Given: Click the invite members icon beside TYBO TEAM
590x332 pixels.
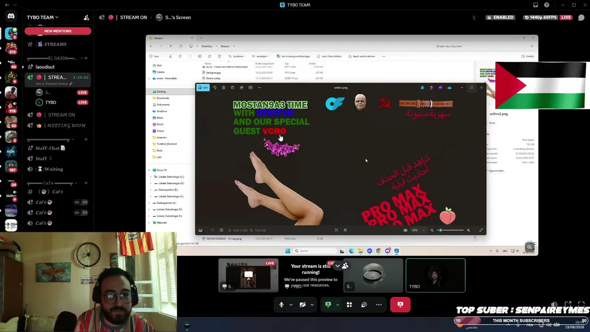Looking at the screenshot, I should tap(86, 18).
